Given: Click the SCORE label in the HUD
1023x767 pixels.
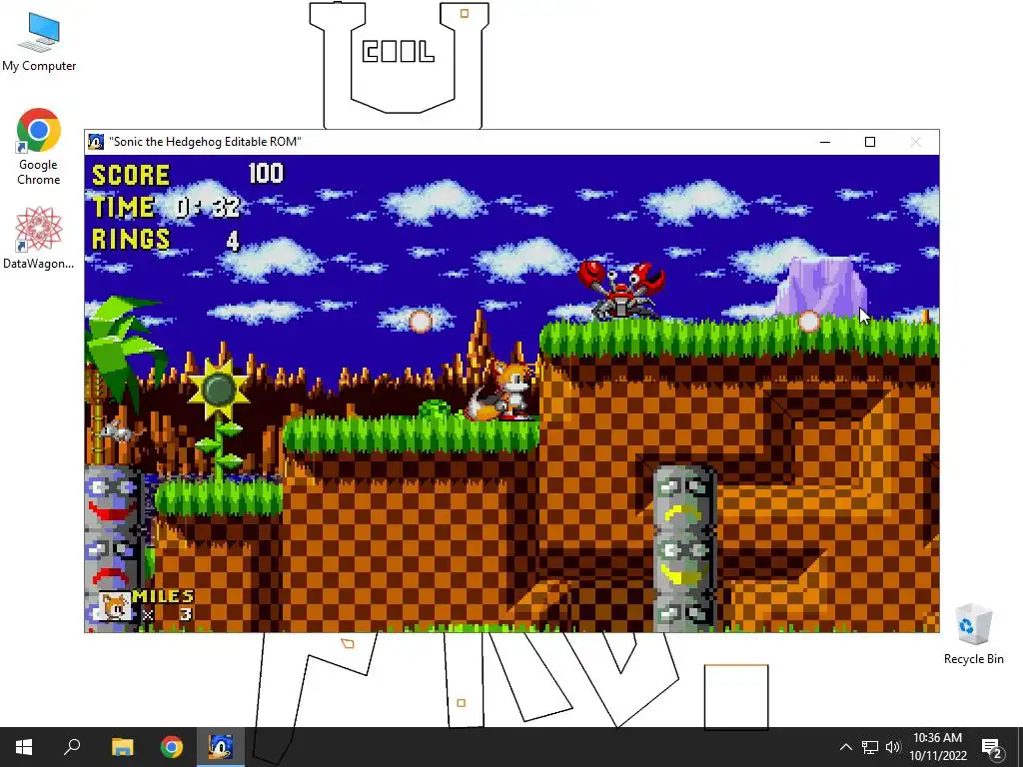Looking at the screenshot, I should (131, 175).
